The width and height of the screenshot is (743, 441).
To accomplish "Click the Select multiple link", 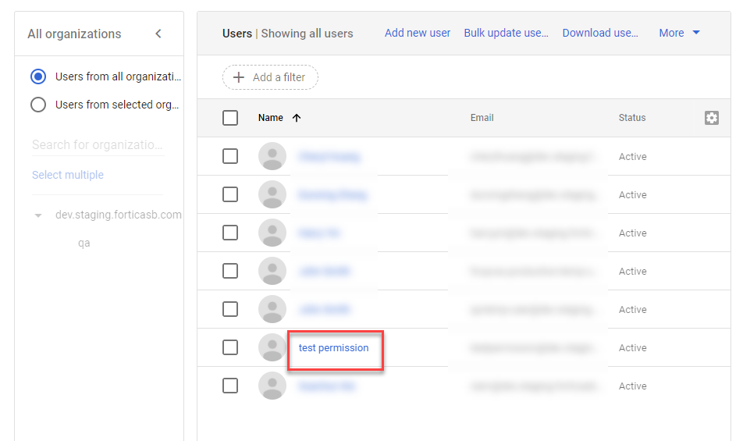I will (x=68, y=175).
